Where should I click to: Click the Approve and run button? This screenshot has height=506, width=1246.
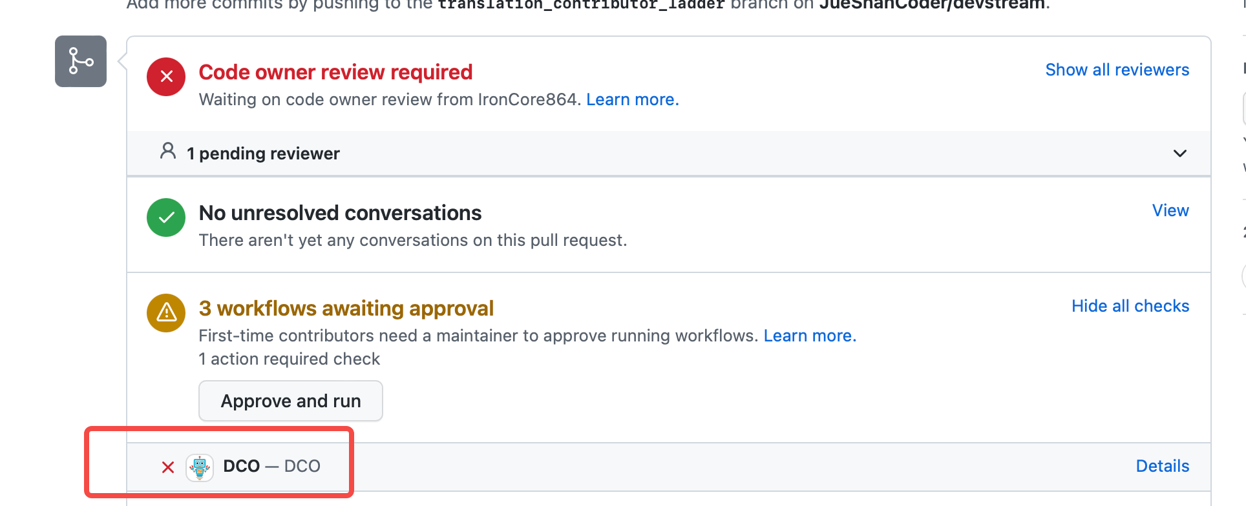coord(291,401)
